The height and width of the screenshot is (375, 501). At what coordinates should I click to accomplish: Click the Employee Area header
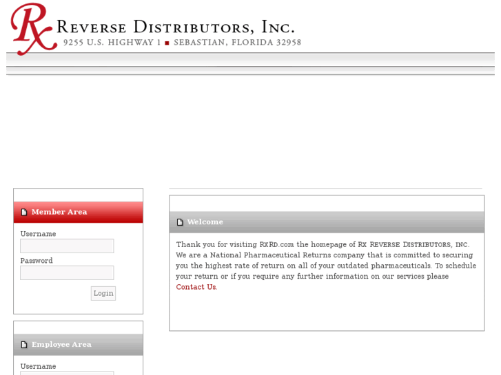[x=79, y=345]
